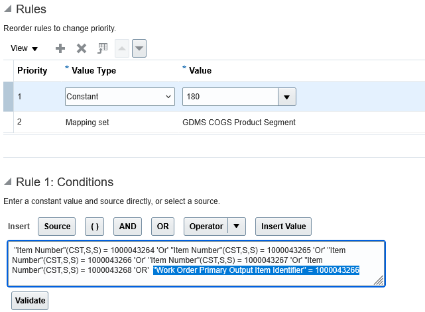The width and height of the screenshot is (425, 312).
Task: Move rule up with arrow icon
Action: (123, 48)
